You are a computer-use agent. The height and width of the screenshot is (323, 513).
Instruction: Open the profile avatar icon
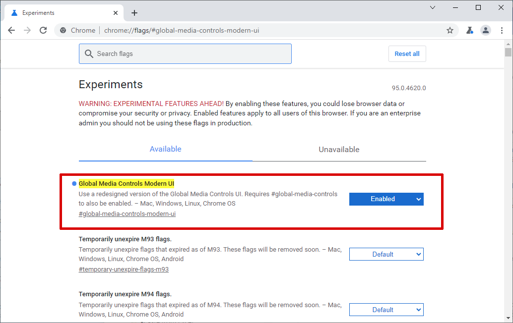point(486,30)
